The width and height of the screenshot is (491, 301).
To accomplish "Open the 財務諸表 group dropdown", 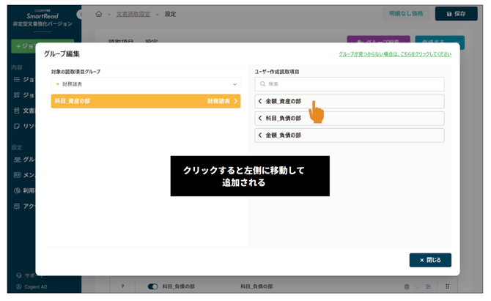I will click(x=145, y=84).
